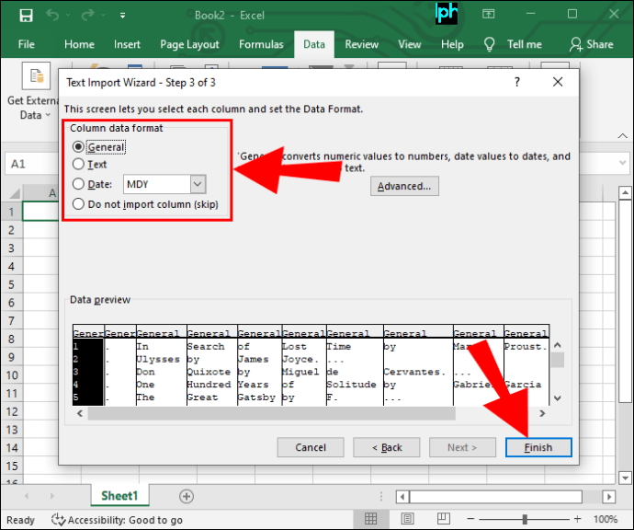Viewport: 634px width, 530px height.
Task: Click the Name Box showing A1
Action: 31,164
